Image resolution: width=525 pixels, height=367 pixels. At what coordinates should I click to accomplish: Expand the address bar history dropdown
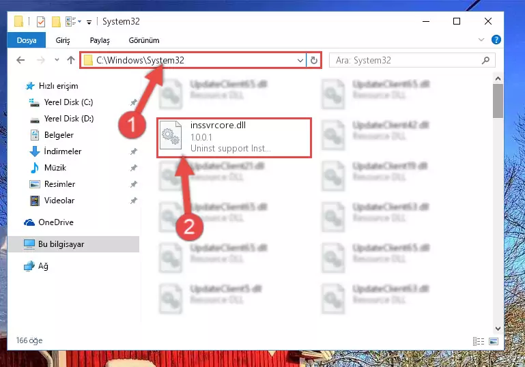[300, 61]
